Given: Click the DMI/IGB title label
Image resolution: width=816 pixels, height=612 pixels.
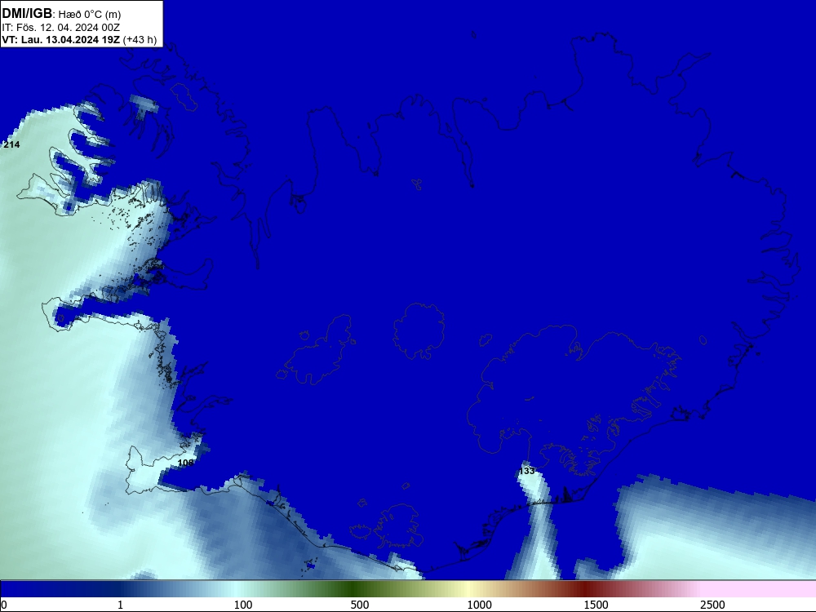Looking at the screenshot, I should tap(27, 14).
